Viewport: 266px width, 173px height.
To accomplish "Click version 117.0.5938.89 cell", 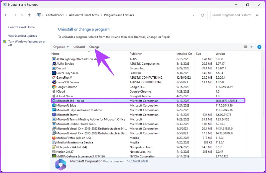I will [x=224, y=87].
